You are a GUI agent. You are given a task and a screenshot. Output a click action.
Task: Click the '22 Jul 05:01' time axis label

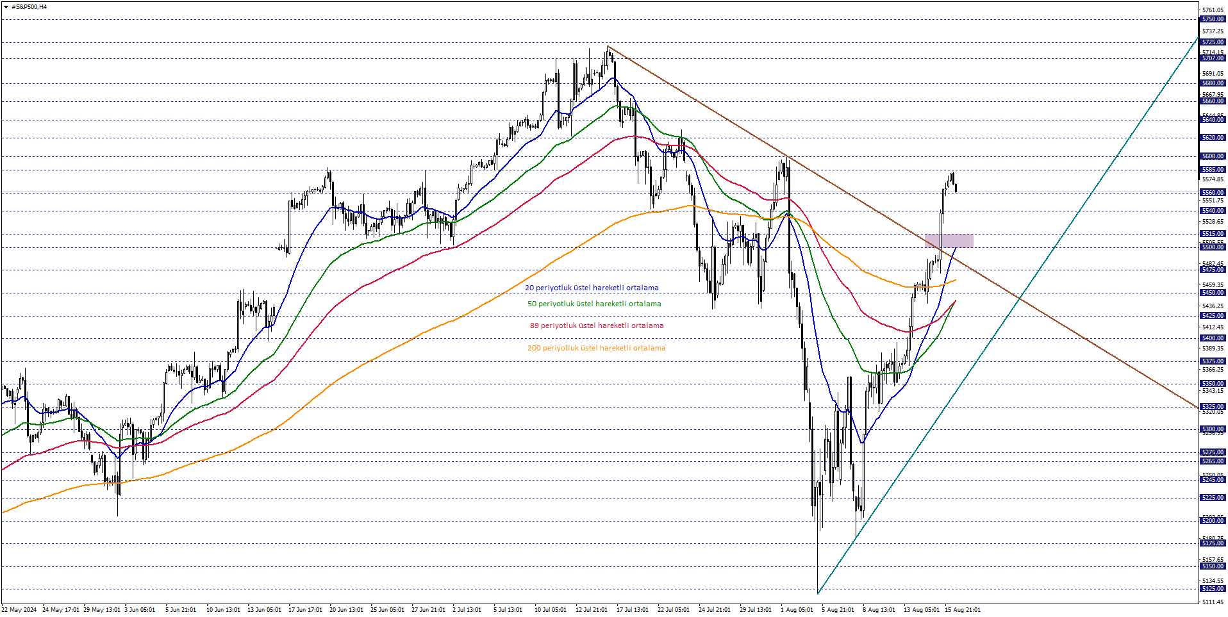coord(673,610)
